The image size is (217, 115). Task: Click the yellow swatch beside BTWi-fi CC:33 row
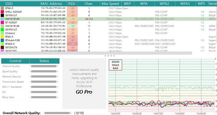click(2, 37)
